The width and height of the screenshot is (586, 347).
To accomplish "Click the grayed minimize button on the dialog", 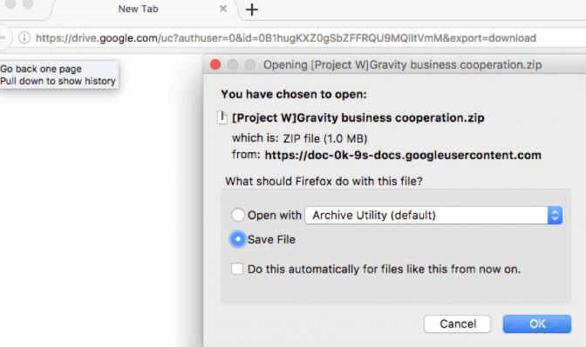I will click(x=233, y=64).
